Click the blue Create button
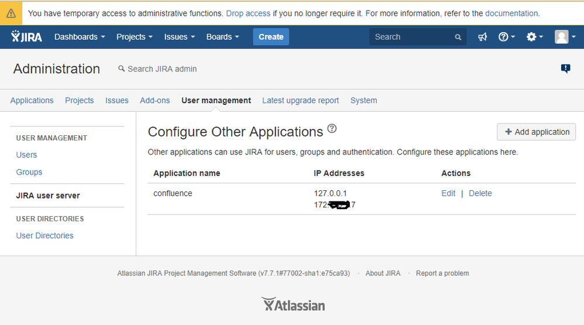 tap(271, 37)
